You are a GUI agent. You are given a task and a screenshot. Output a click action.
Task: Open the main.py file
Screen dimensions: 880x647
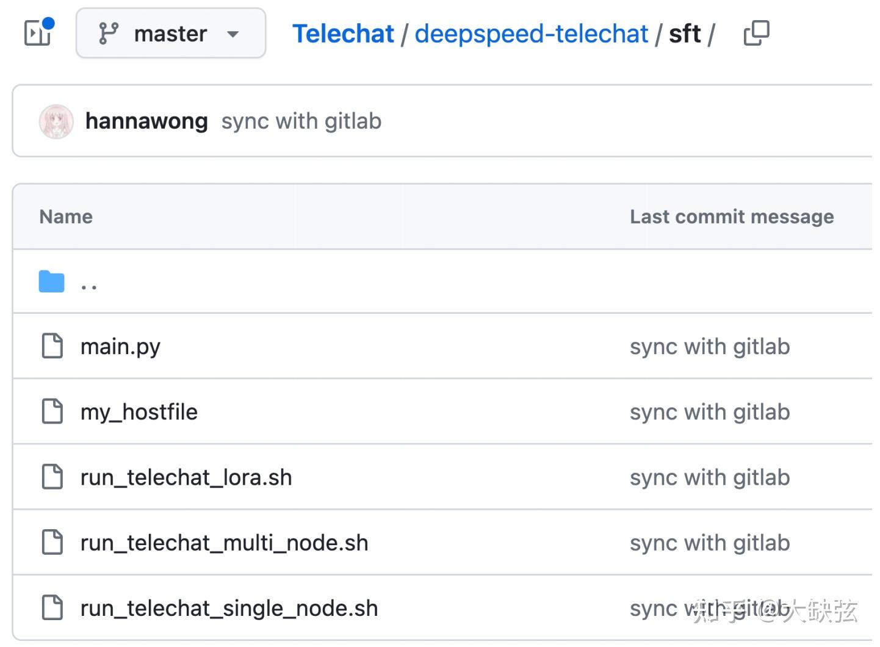click(120, 347)
